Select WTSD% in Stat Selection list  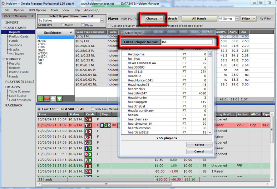click(x=43, y=53)
